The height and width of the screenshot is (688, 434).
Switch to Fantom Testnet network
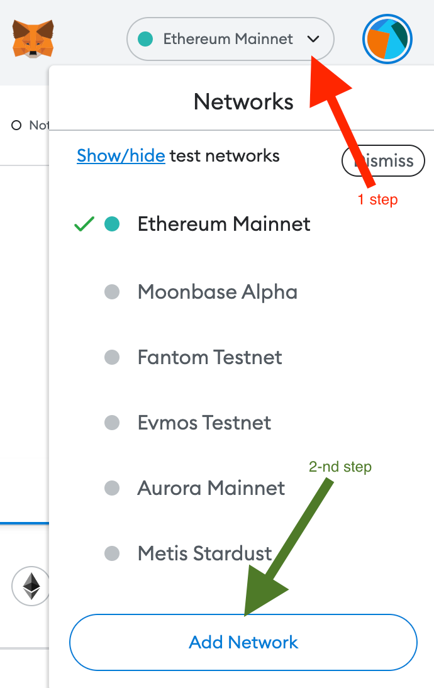(209, 357)
